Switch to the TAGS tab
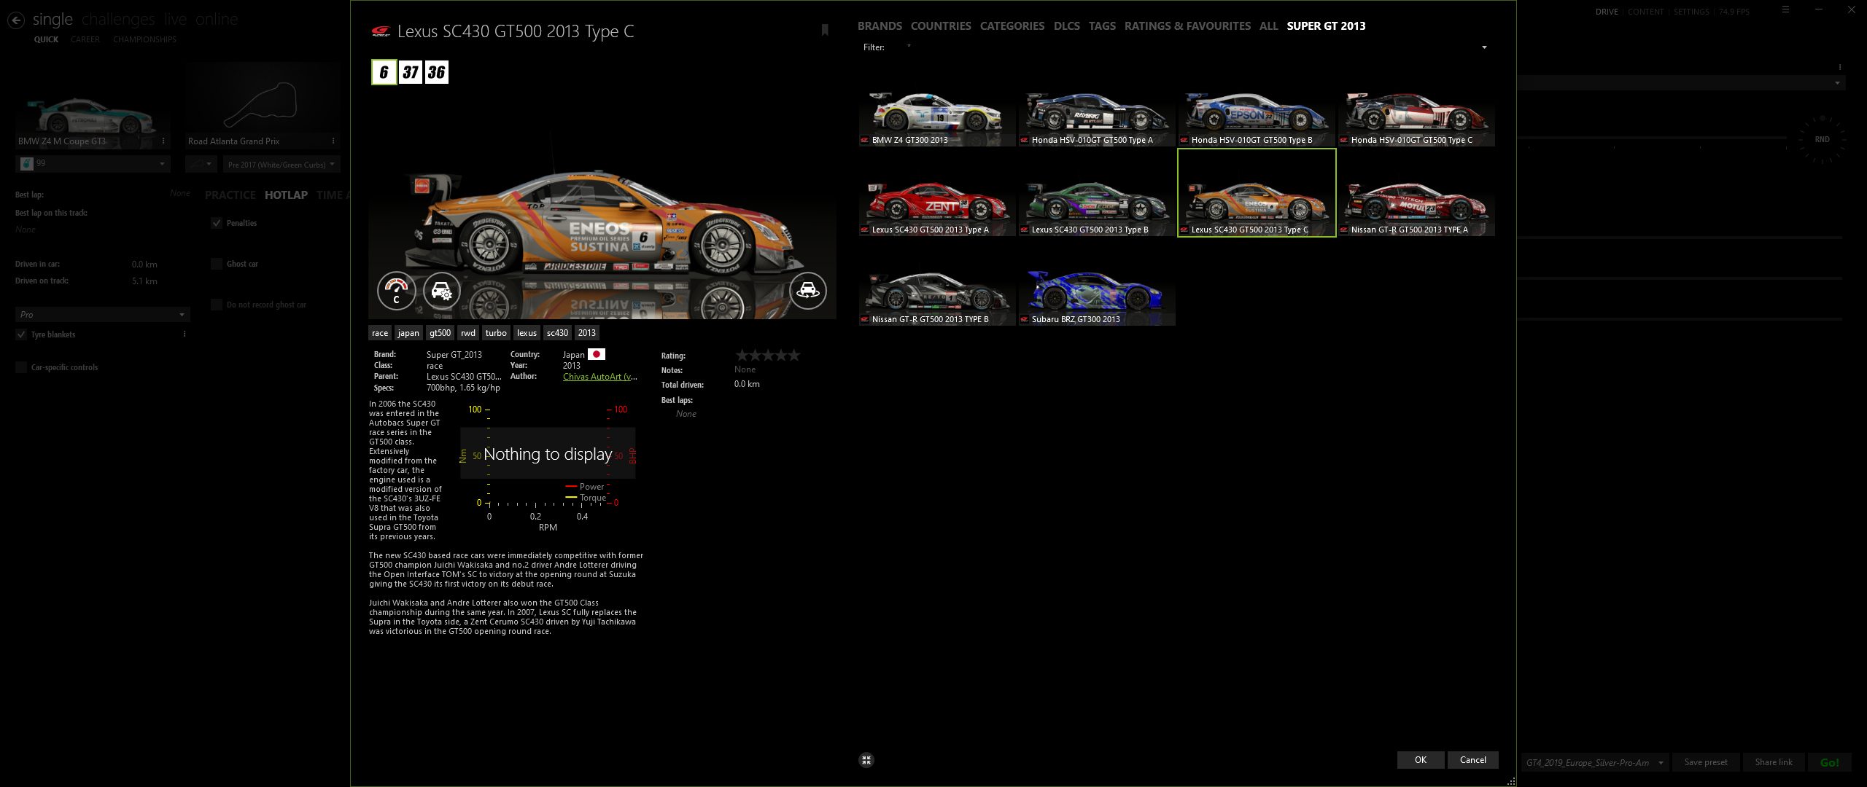The height and width of the screenshot is (787, 1867). pyautogui.click(x=1102, y=26)
